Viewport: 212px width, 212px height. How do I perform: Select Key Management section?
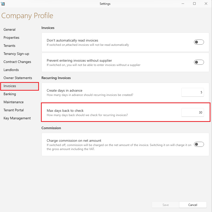pos(17,118)
